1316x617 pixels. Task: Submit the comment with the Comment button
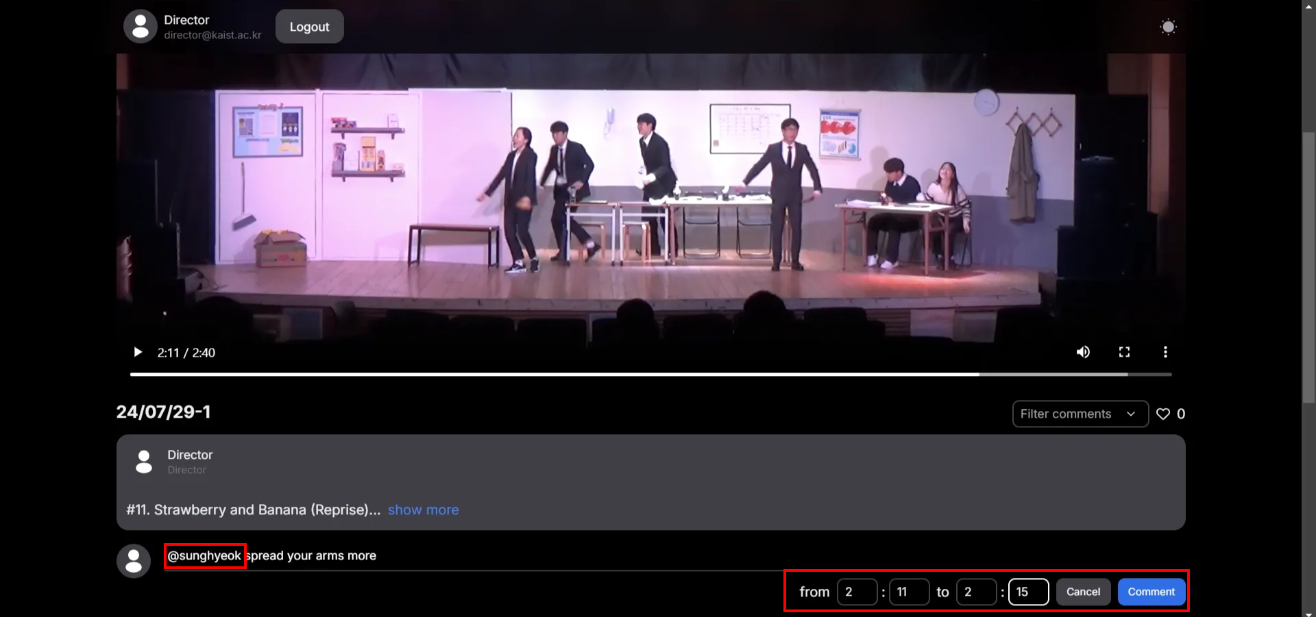point(1151,592)
